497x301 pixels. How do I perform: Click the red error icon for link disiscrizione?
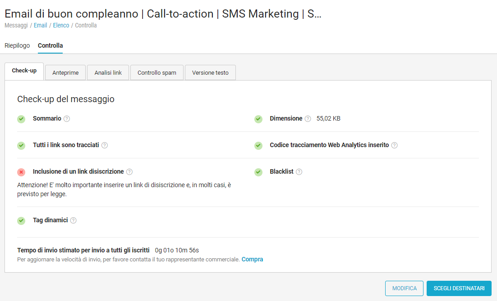[21, 172]
